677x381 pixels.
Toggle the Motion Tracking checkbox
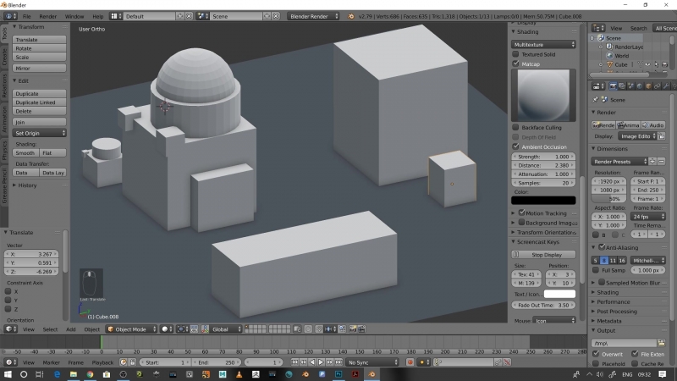coord(521,213)
